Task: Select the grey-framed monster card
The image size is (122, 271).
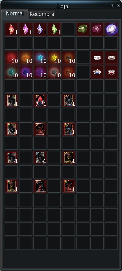Action: click(x=40, y=157)
